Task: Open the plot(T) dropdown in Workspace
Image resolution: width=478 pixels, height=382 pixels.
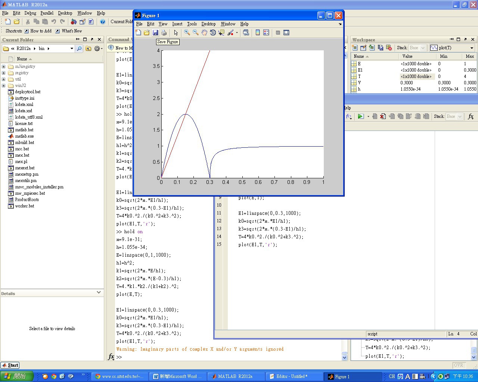Action: (x=472, y=48)
